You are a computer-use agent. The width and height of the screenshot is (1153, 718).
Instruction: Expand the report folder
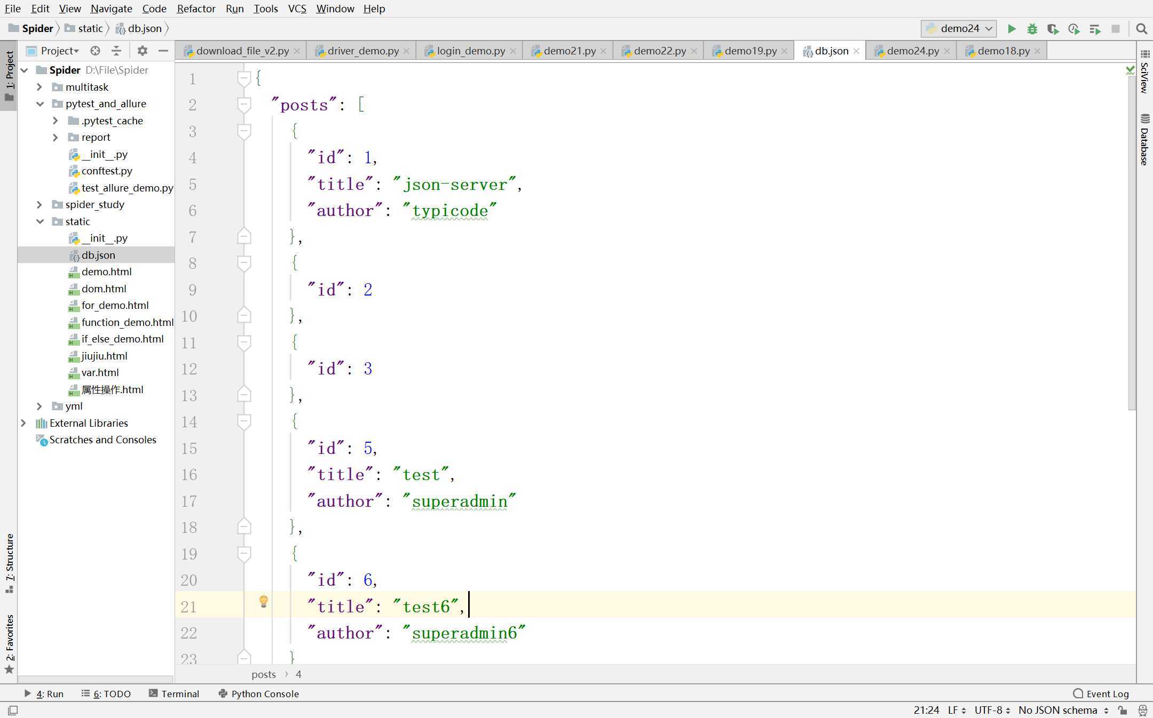[x=56, y=137]
